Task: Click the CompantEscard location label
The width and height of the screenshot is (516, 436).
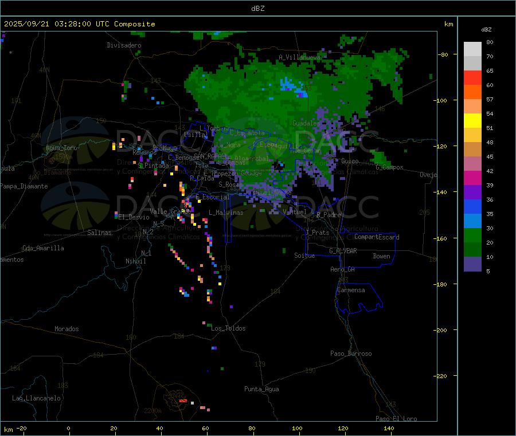Action: pyautogui.click(x=377, y=237)
